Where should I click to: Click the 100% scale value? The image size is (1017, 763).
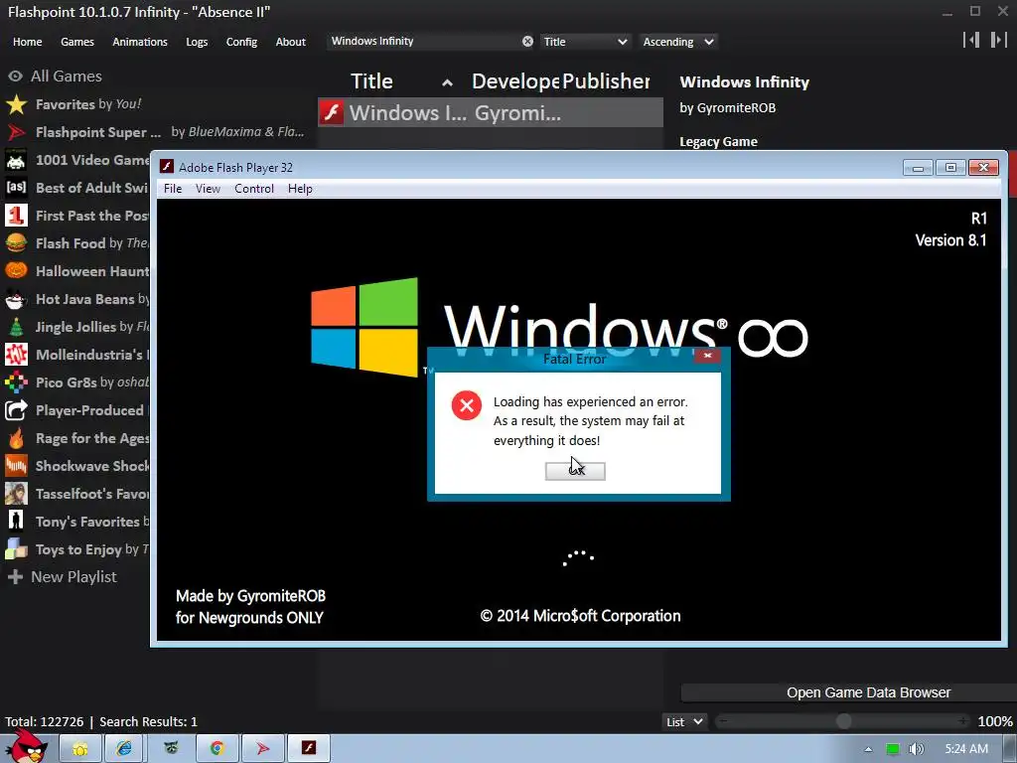(995, 721)
